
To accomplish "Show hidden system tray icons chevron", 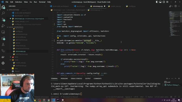I will point(162,100).
